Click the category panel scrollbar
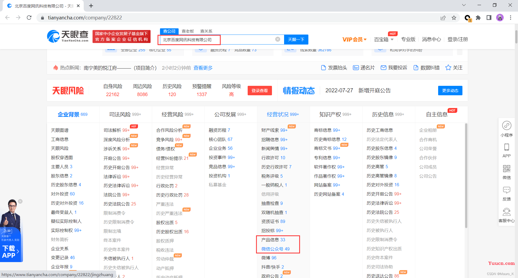Image resolution: width=518 pixels, height=278 pixels. click(x=466, y=175)
